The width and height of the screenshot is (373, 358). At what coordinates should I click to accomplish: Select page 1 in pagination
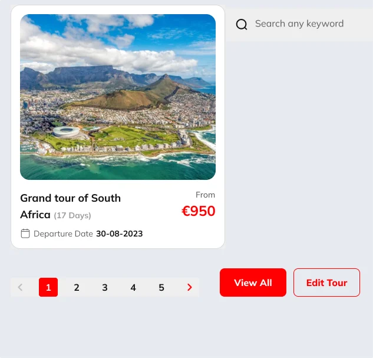pos(48,287)
